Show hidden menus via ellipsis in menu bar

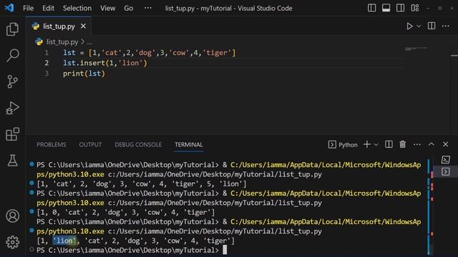[x=148, y=8]
